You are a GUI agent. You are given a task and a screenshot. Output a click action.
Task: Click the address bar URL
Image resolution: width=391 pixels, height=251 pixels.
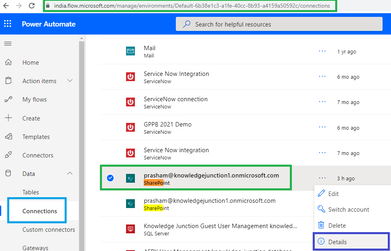192,6
